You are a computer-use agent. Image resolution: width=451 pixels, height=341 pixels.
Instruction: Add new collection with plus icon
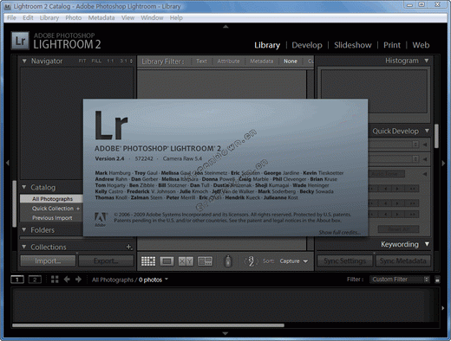129,247
